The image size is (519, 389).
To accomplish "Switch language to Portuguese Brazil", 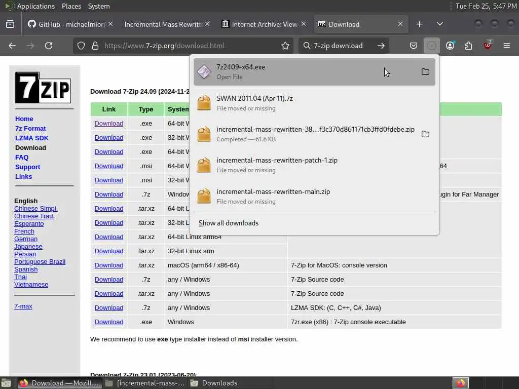I will (40, 262).
